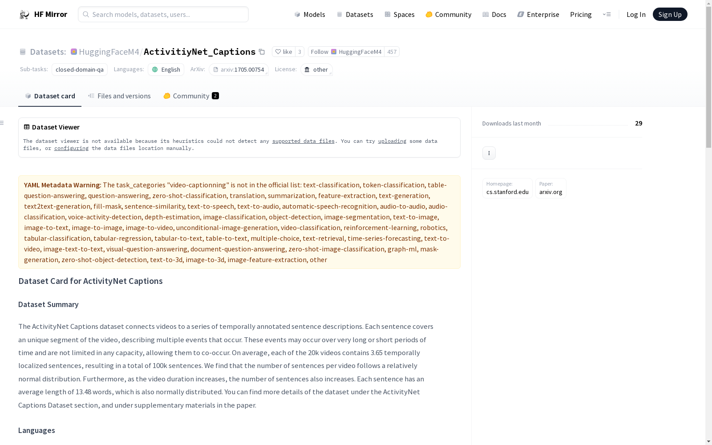Screen dimensions: 712x445
Task: Open the follower count showing 457
Action: [392, 52]
